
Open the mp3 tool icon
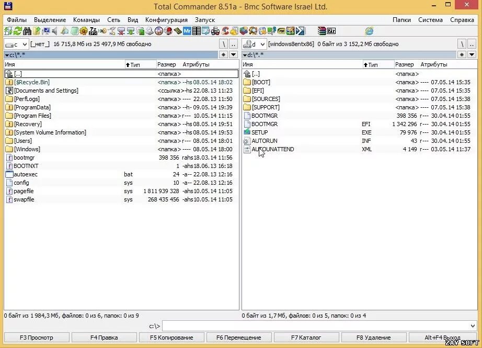(272, 31)
